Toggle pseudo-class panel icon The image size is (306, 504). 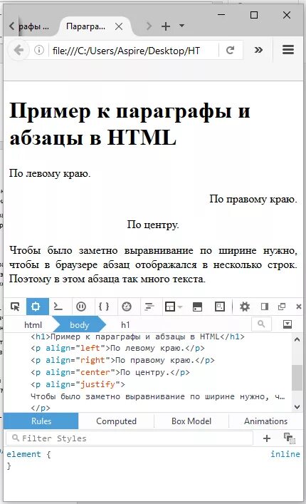coord(290,438)
